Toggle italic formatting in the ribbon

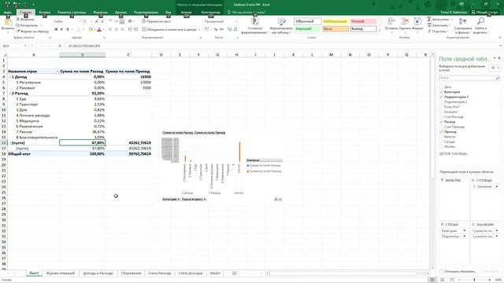(x=61, y=30)
